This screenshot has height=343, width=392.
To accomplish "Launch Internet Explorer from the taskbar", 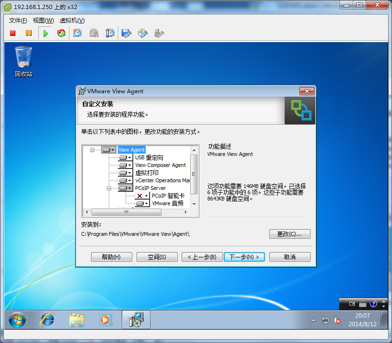I will pos(46,320).
